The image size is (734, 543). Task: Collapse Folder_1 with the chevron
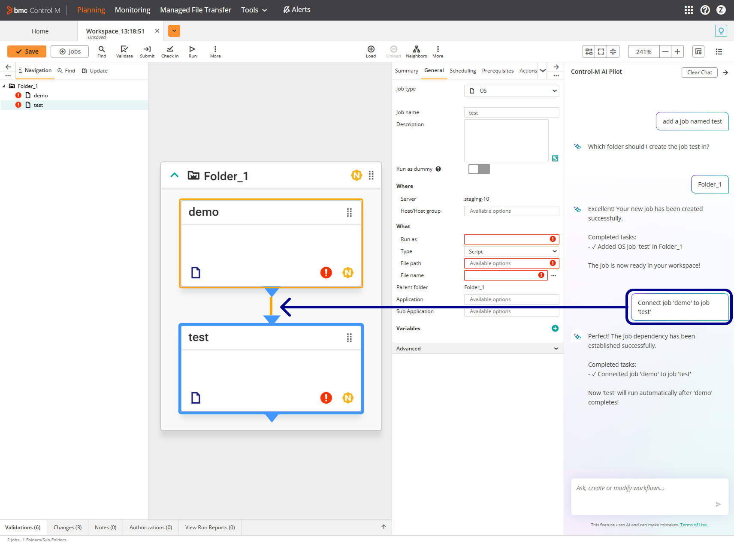(x=175, y=175)
